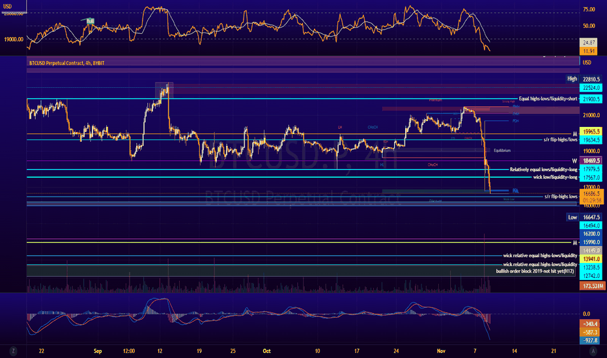Click the 19634.5 price tag
607x358 pixels.
(x=591, y=140)
